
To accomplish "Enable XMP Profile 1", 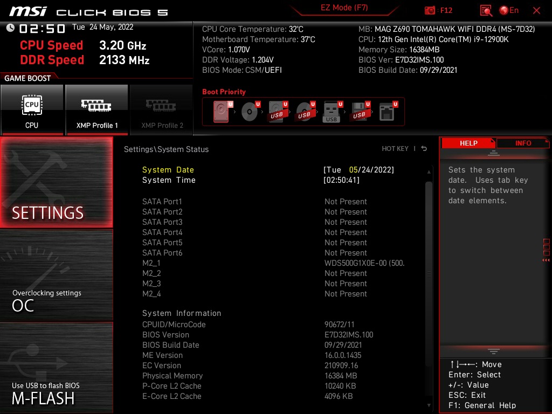I will coord(96,109).
